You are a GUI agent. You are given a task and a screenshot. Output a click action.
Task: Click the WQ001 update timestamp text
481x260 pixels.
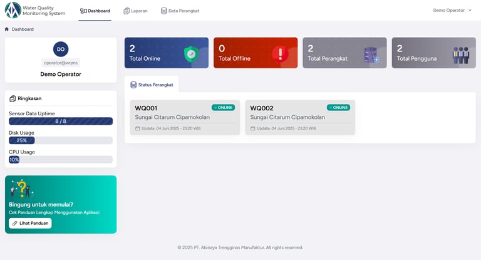pyautogui.click(x=171, y=128)
